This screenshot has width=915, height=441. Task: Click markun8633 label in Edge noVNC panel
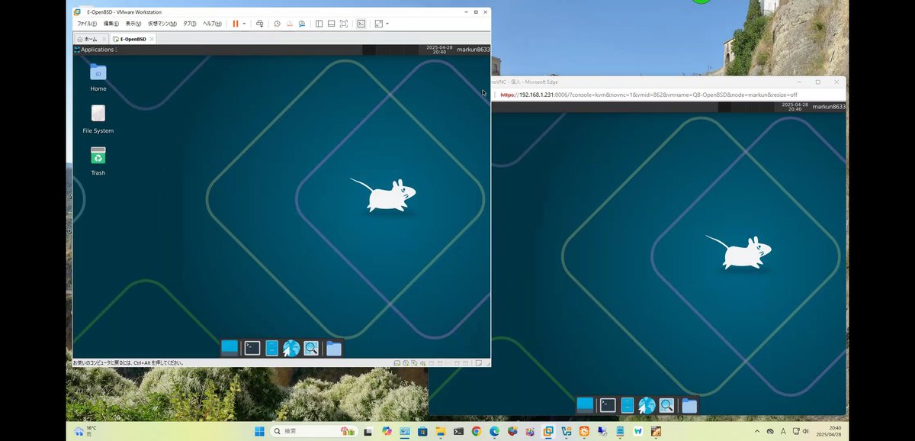(829, 108)
